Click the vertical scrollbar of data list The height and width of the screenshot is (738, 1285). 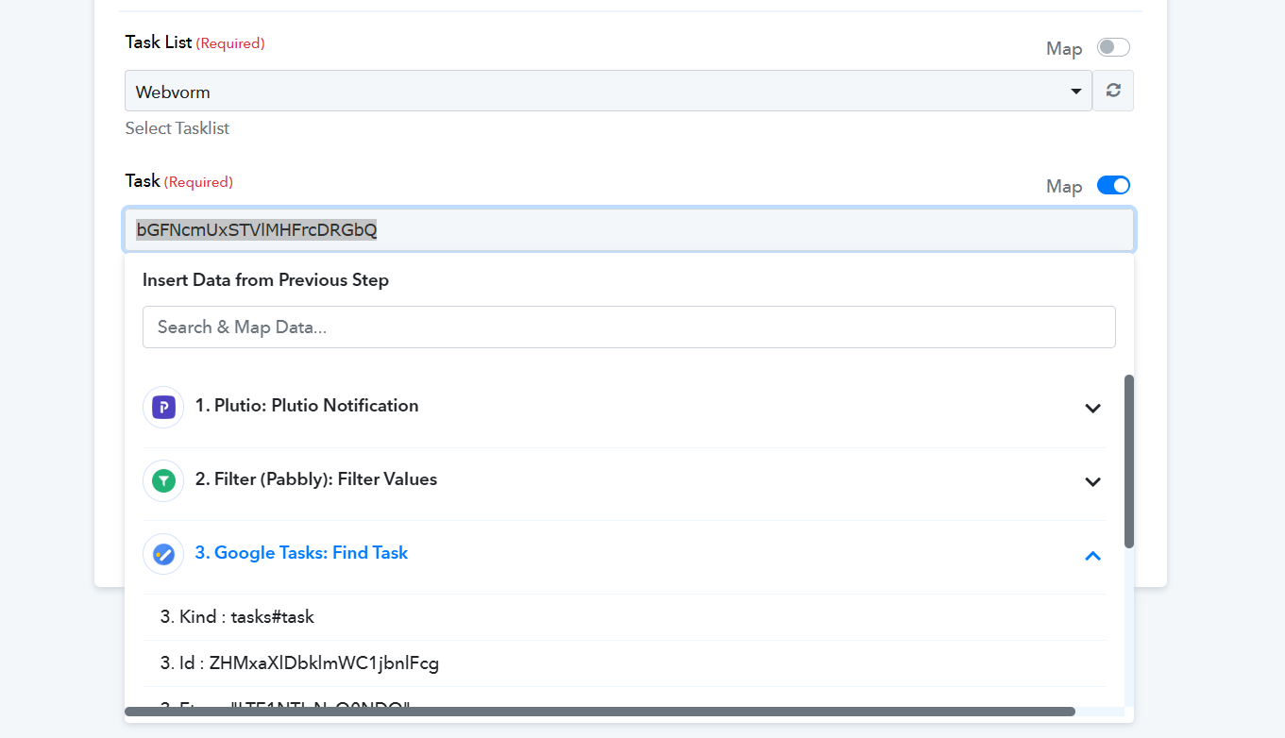point(1129,461)
